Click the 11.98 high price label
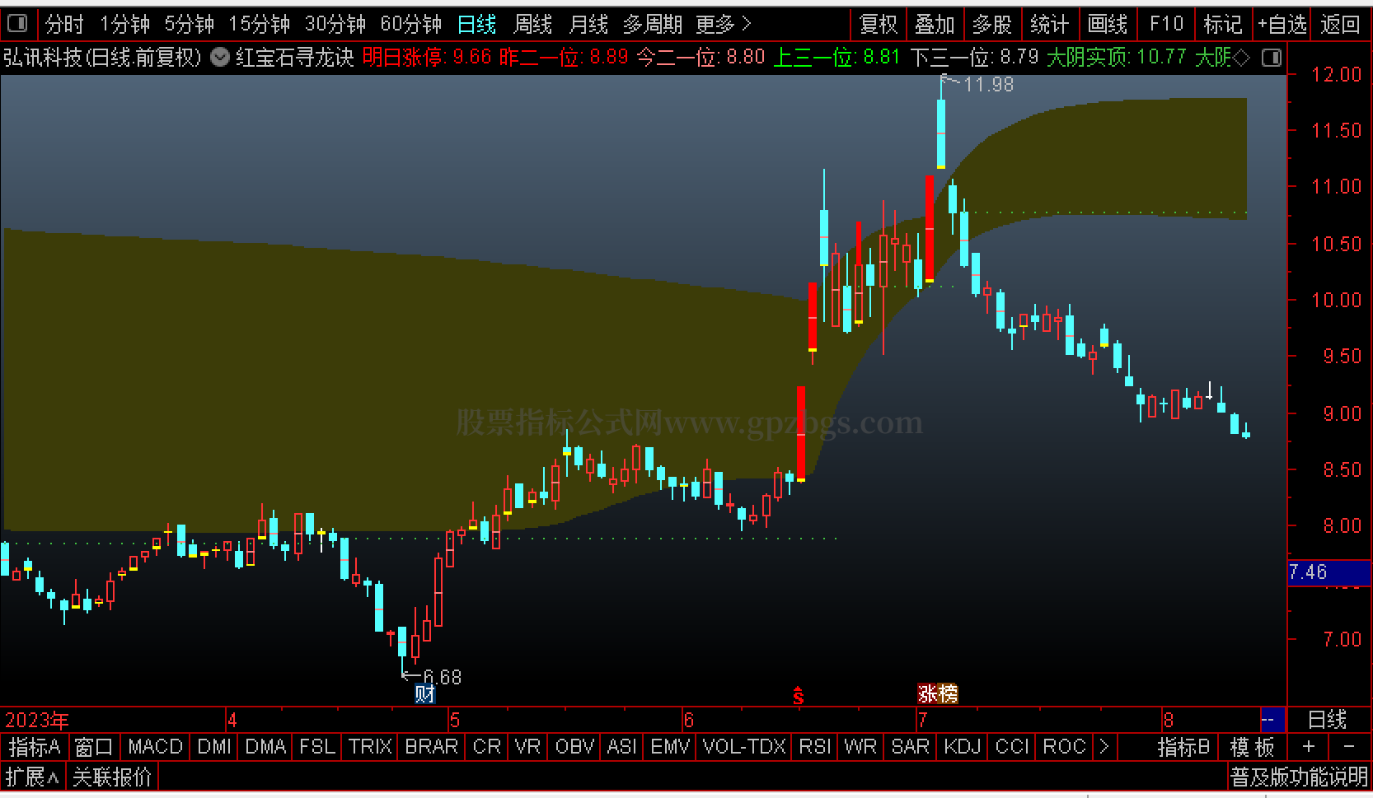The width and height of the screenshot is (1373, 798). pyautogui.click(x=988, y=84)
